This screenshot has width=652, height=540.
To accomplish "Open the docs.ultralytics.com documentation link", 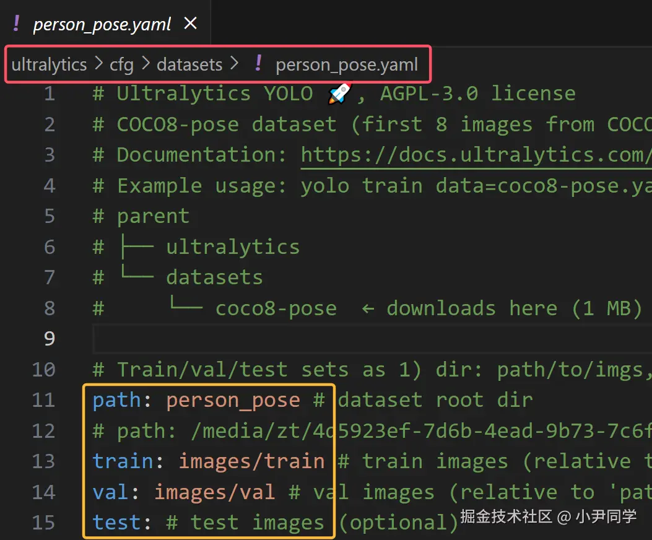I will tap(476, 155).
